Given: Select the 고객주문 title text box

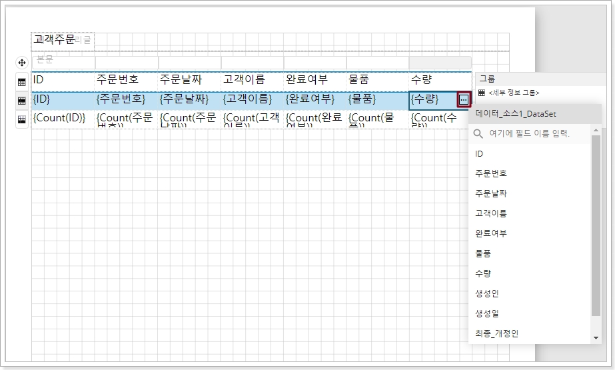Looking at the screenshot, I should pos(55,41).
